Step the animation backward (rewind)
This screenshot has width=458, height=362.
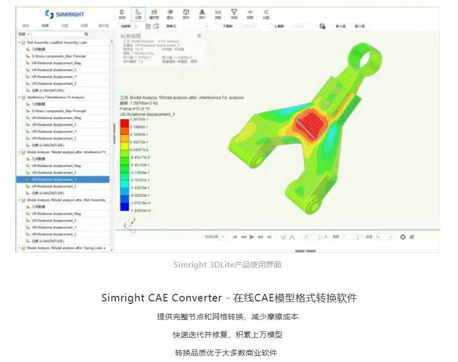244,237
